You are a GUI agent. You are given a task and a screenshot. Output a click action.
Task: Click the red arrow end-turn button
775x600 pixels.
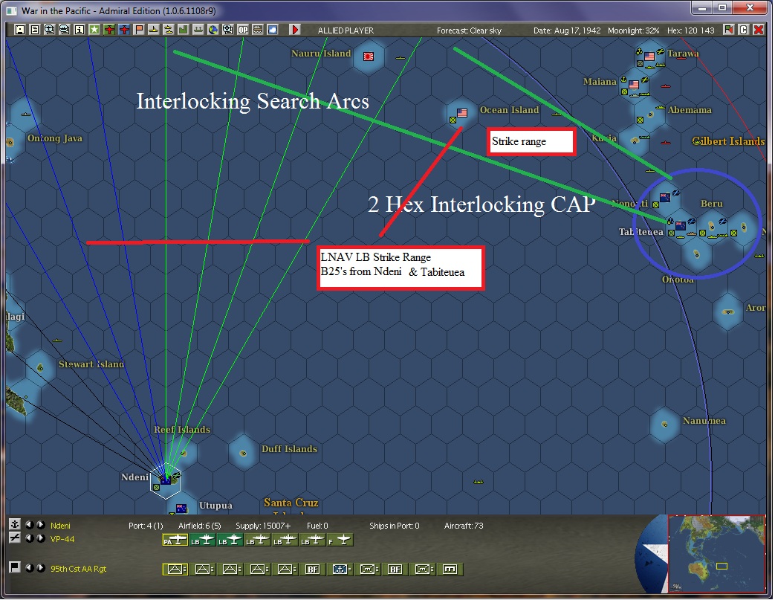click(x=294, y=30)
